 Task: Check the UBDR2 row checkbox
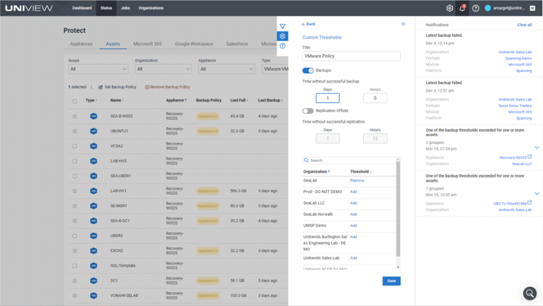[75, 236]
